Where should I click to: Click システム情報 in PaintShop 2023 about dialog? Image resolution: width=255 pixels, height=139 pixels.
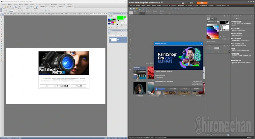173,89
